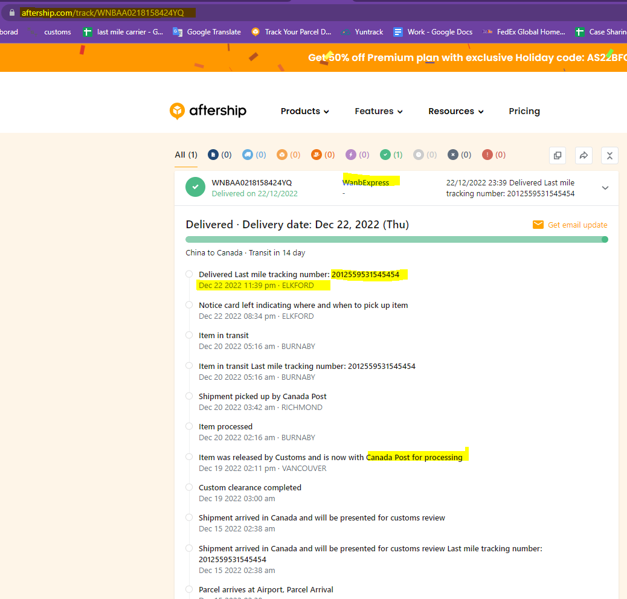Go to the Pricing page
This screenshot has width=627, height=599.
(524, 111)
